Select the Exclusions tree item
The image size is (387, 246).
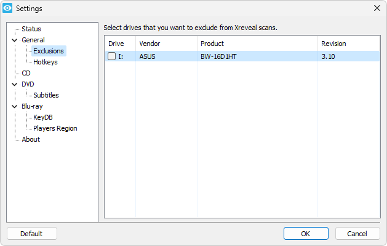pos(49,51)
